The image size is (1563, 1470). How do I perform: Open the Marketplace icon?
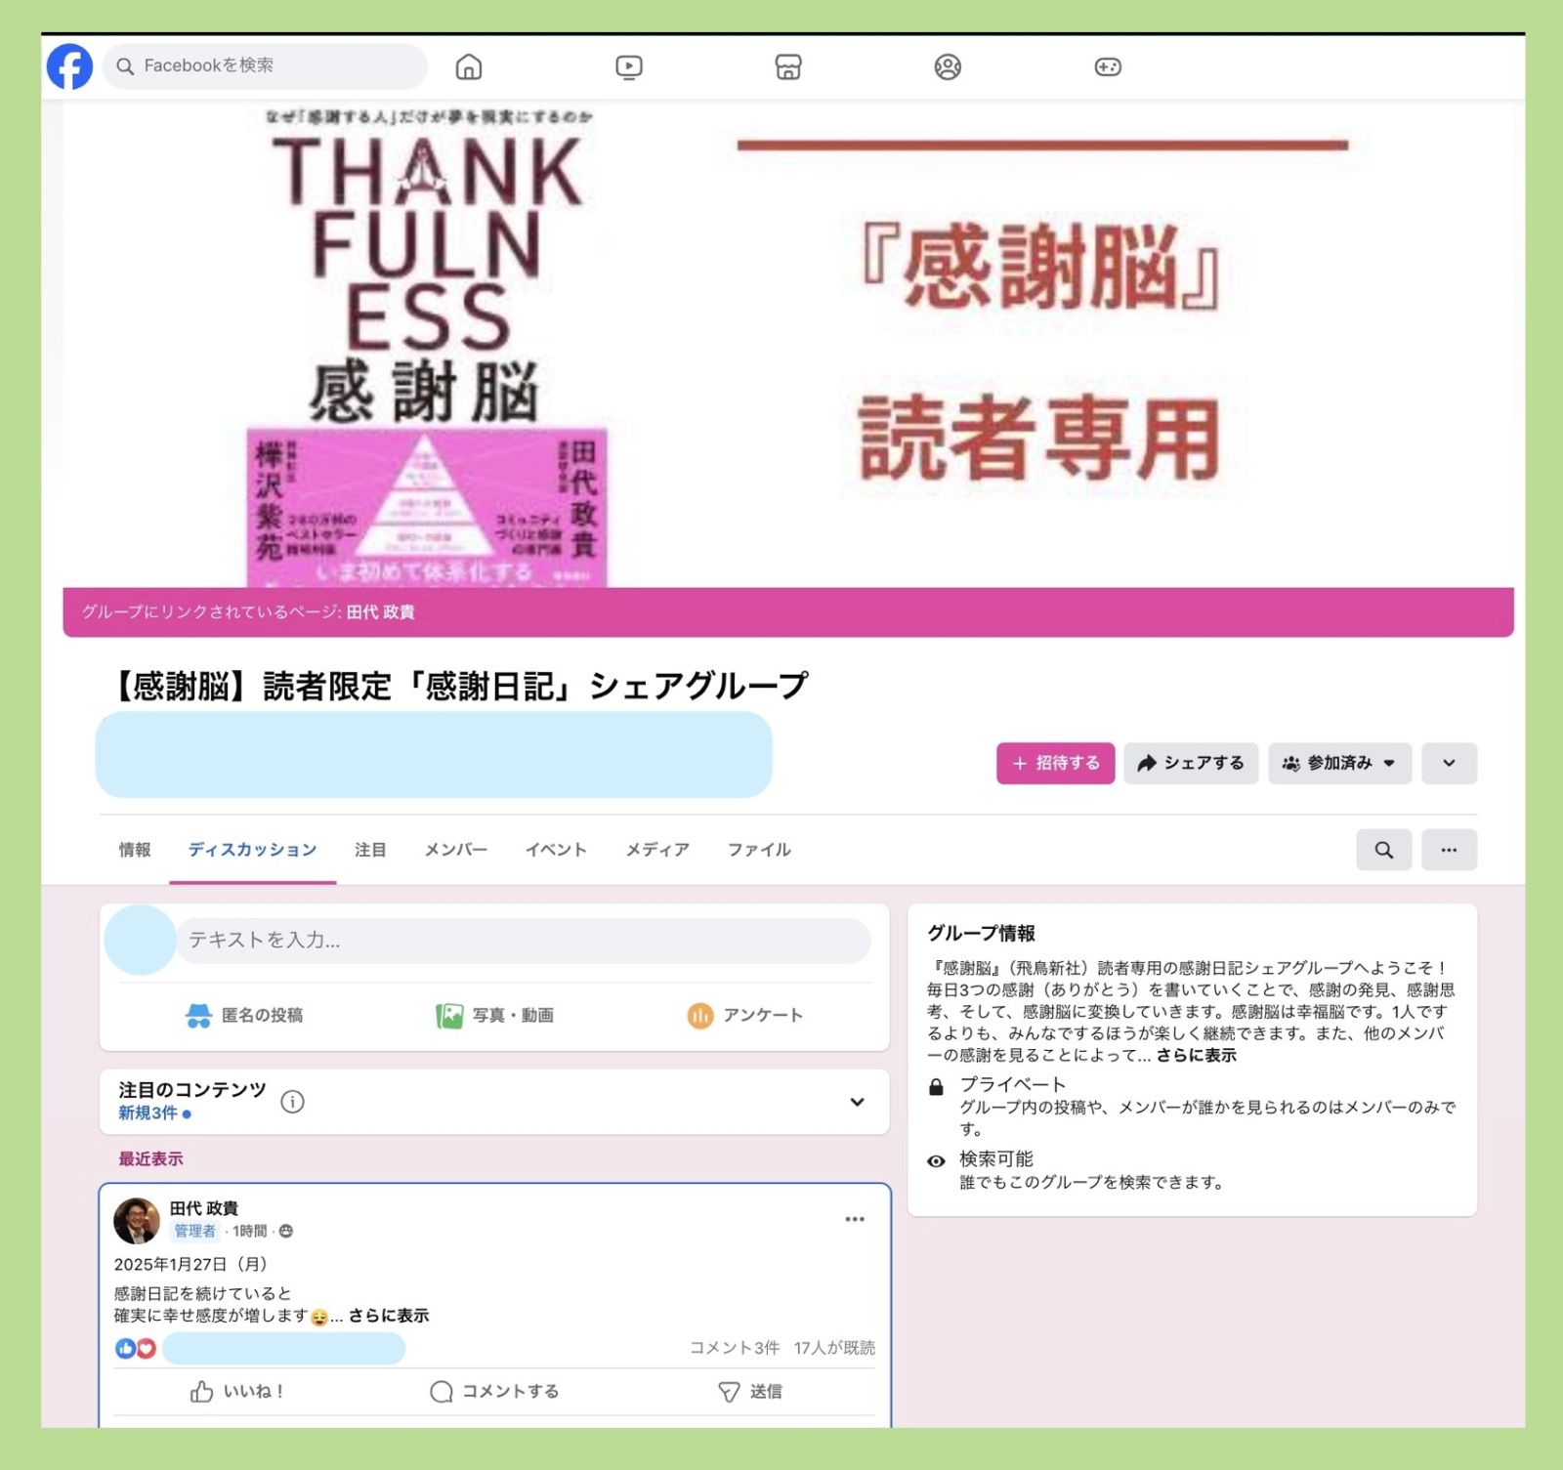point(788,66)
